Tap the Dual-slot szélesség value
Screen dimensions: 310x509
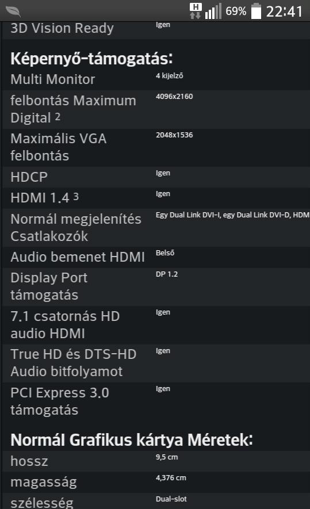pyautogui.click(x=171, y=499)
